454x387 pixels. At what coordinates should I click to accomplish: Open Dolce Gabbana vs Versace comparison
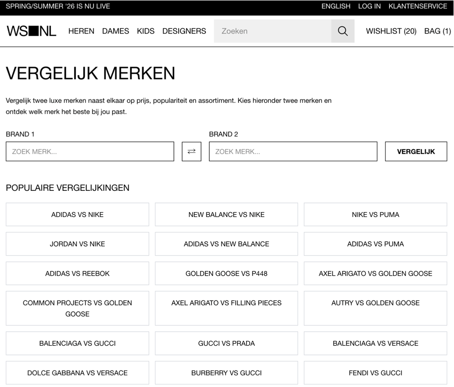click(77, 373)
